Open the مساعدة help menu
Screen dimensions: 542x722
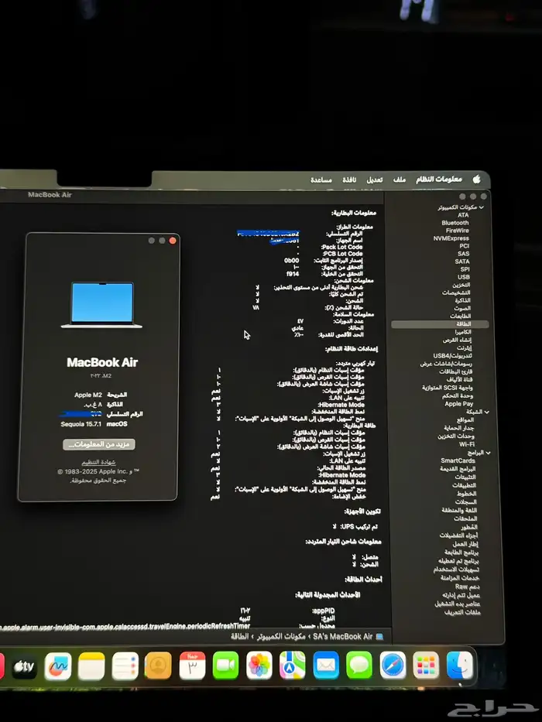(321, 180)
